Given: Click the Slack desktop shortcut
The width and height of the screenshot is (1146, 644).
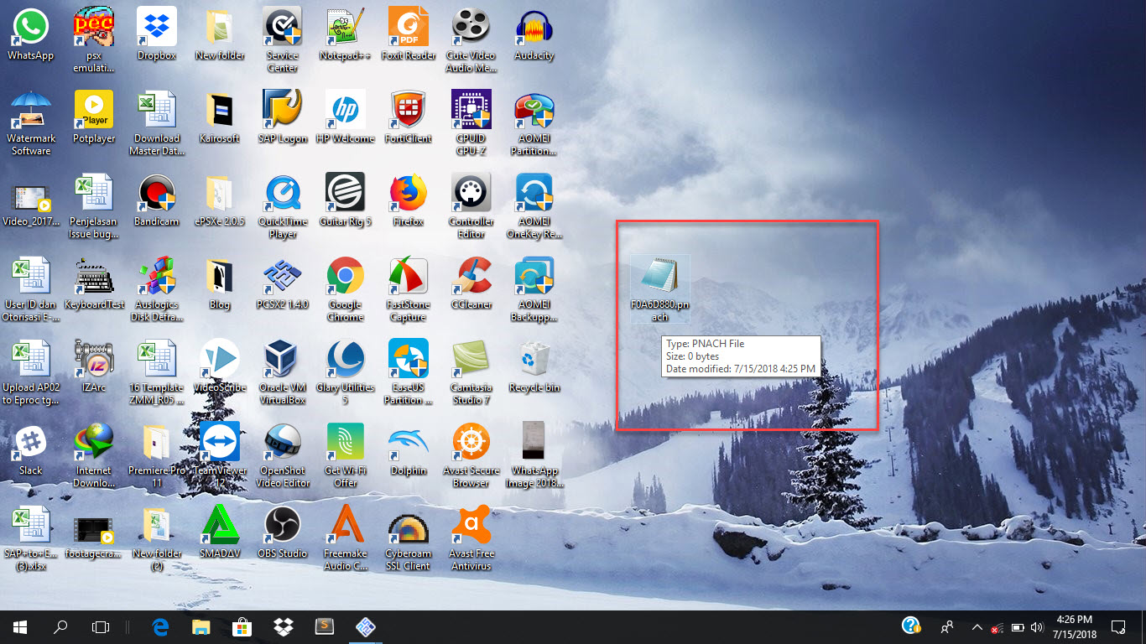Looking at the screenshot, I should coord(31,442).
